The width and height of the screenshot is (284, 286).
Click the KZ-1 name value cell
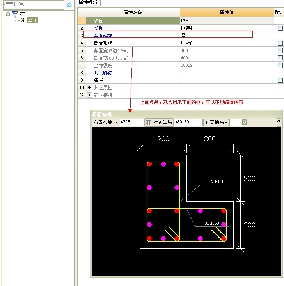point(227,21)
